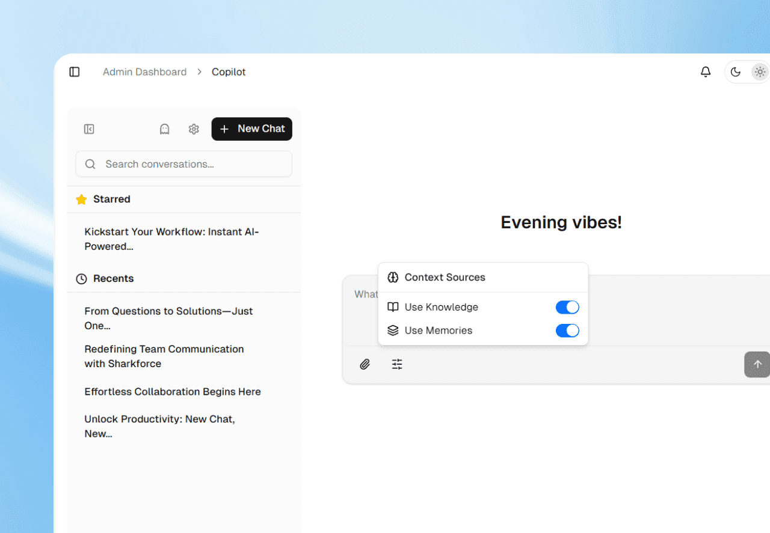Click the Context Sources brain icon
770x533 pixels.
click(393, 278)
